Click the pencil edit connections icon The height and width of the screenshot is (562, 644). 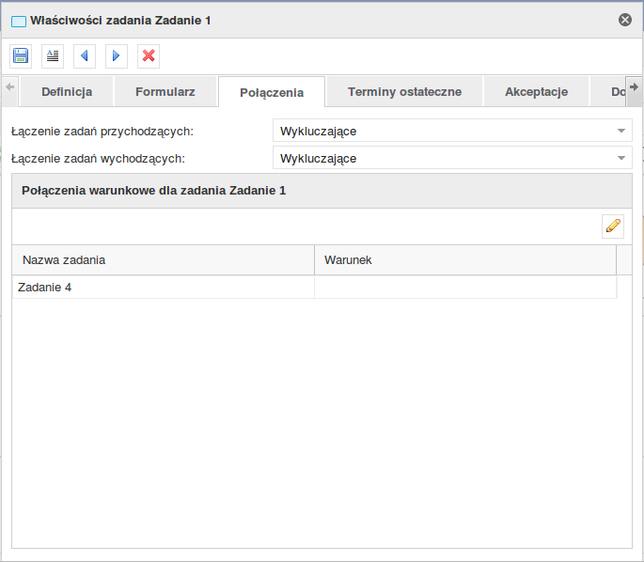click(x=613, y=226)
